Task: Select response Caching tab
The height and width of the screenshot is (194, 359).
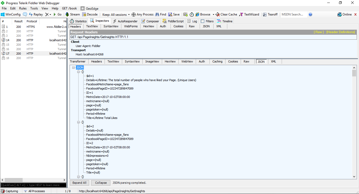Action: coord(217,61)
